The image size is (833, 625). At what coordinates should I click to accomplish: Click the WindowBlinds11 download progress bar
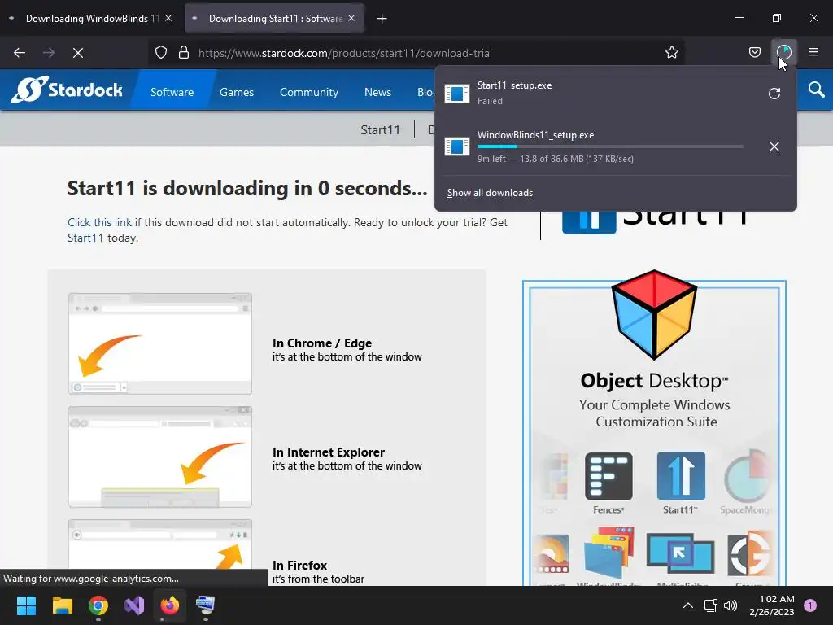(610, 146)
